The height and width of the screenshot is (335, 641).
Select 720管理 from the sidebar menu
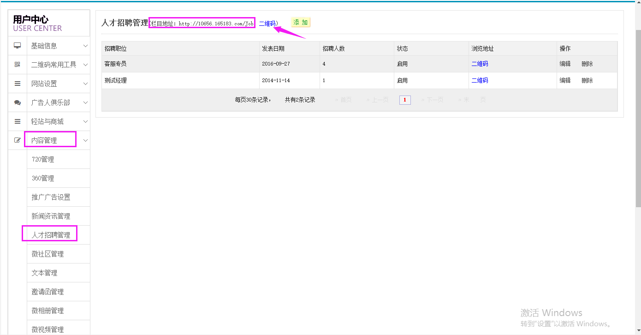tap(43, 159)
